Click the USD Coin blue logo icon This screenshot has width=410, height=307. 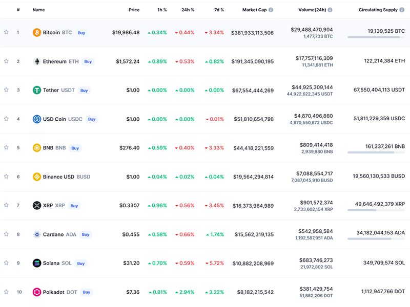(37, 119)
